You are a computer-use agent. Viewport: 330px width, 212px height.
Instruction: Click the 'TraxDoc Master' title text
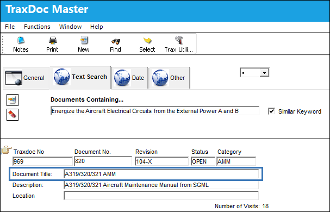[x=47, y=9]
